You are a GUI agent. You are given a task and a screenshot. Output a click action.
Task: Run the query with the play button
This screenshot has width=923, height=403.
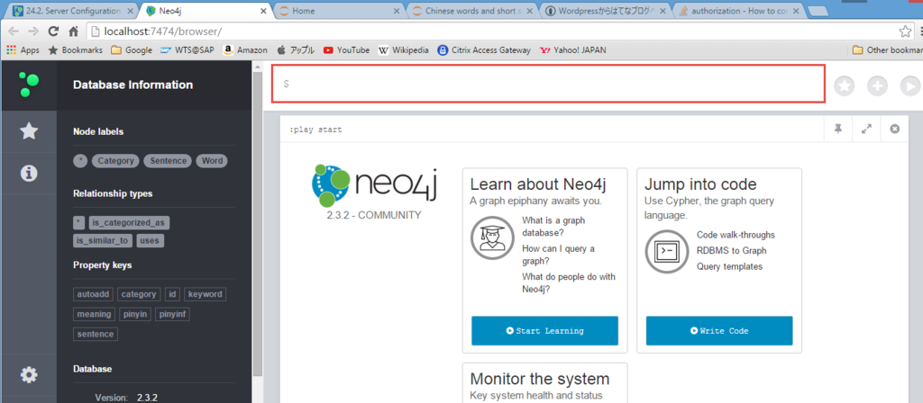point(910,85)
